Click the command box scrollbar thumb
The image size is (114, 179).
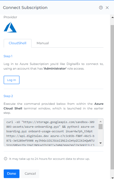tap(100, 127)
